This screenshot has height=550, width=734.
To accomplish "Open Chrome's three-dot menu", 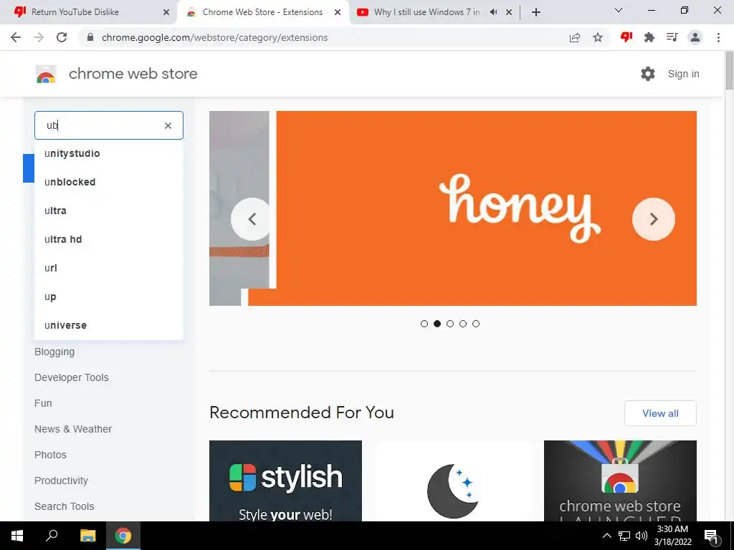I will 718,37.
